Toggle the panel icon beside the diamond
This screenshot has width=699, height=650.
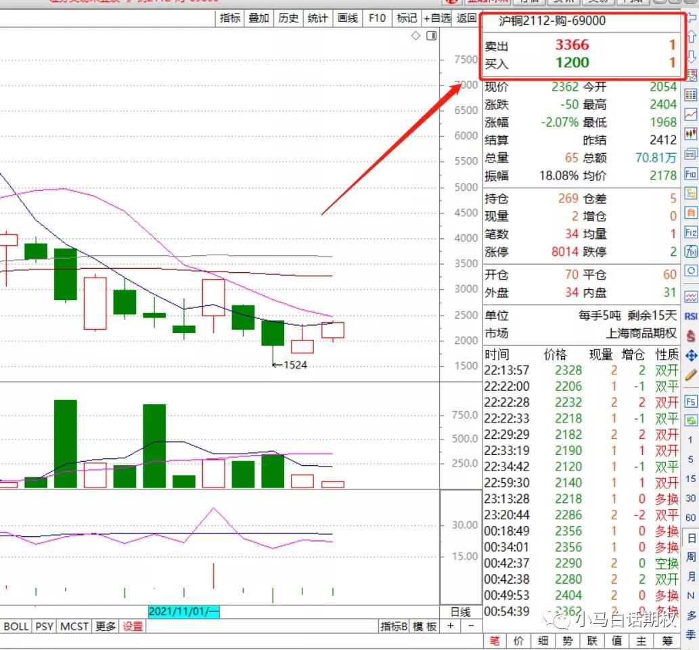431,36
